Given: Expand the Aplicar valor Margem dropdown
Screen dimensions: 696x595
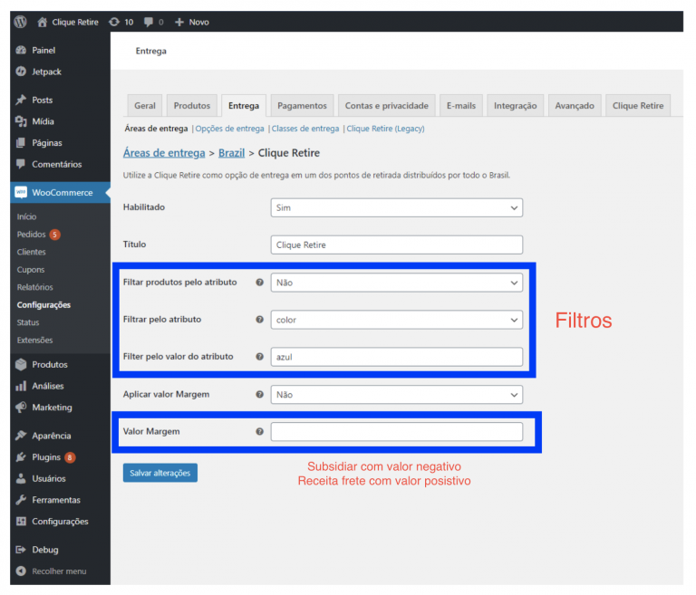Looking at the screenshot, I should (397, 395).
